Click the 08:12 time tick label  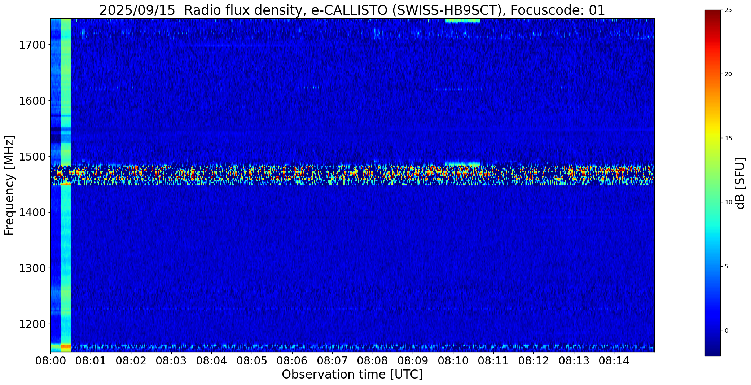[534, 361]
